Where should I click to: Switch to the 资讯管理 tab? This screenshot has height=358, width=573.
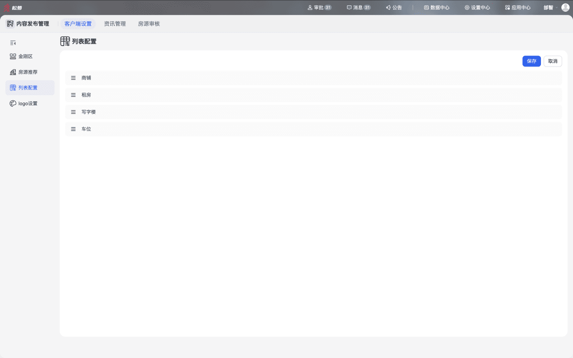[115, 24]
